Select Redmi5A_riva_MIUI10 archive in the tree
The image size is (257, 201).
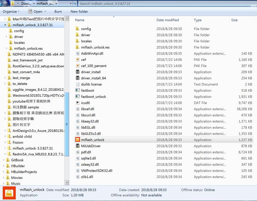(38, 154)
